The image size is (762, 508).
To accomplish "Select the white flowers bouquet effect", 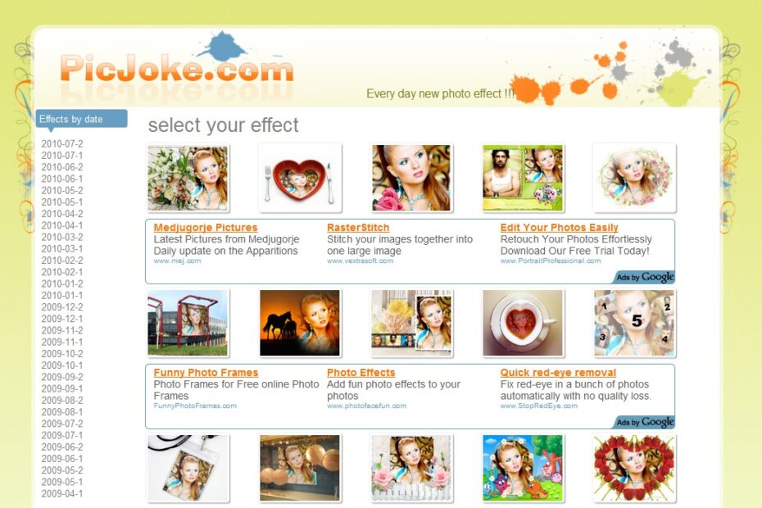I will pyautogui.click(x=188, y=178).
